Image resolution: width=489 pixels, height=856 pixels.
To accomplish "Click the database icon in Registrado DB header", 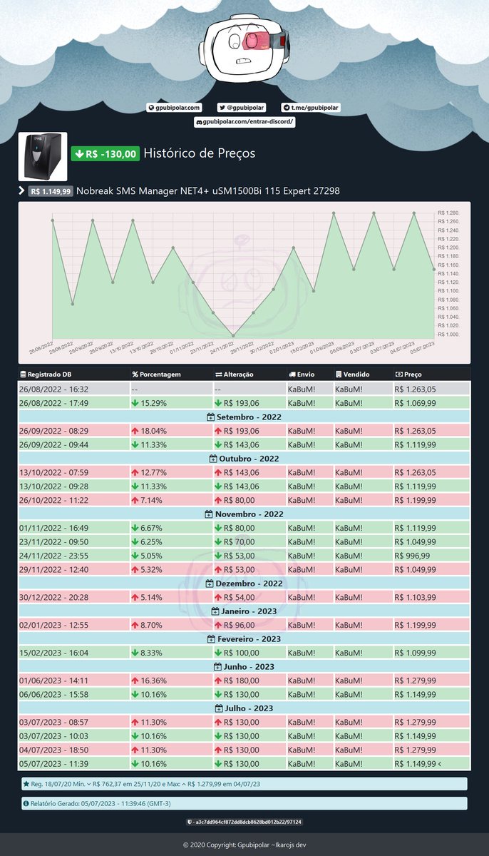I will click(23, 374).
